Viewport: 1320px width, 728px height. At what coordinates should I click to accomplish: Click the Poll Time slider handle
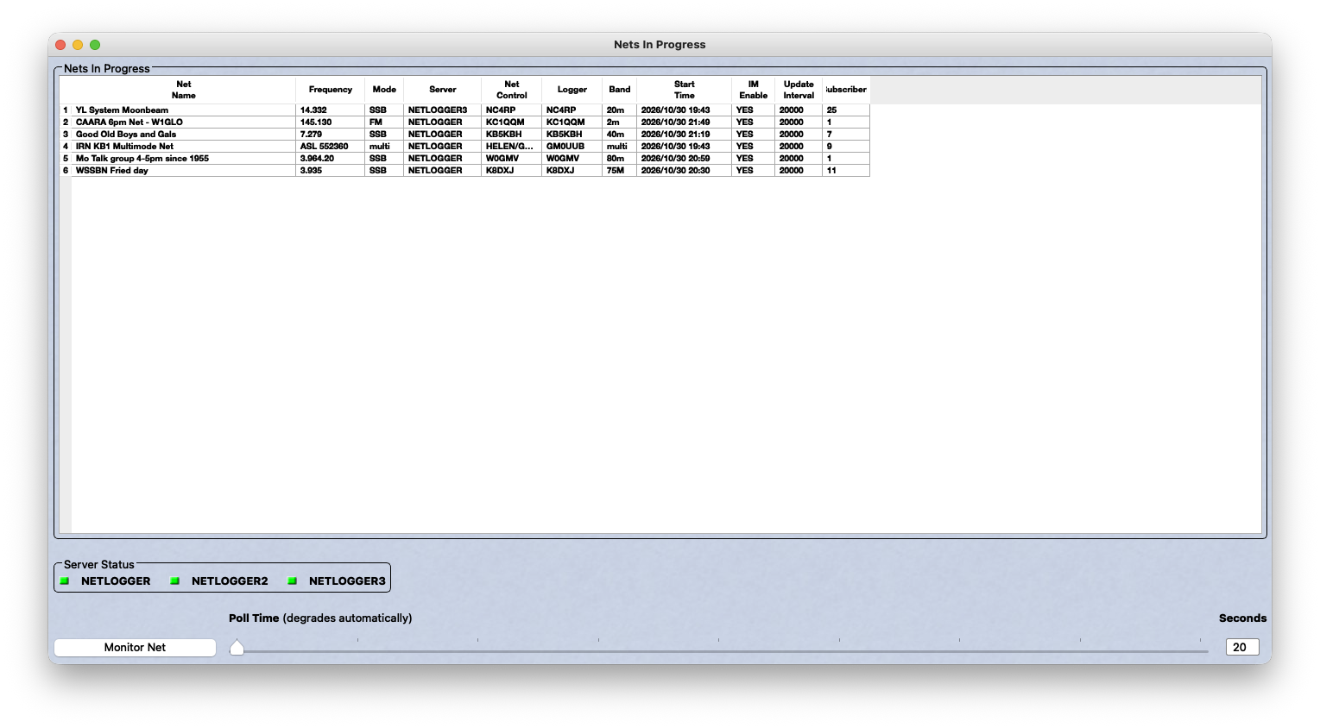coord(237,648)
